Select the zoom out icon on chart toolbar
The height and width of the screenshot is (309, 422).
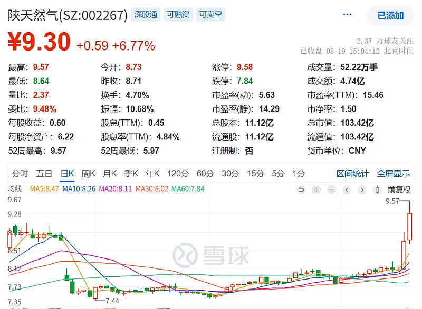point(331,190)
